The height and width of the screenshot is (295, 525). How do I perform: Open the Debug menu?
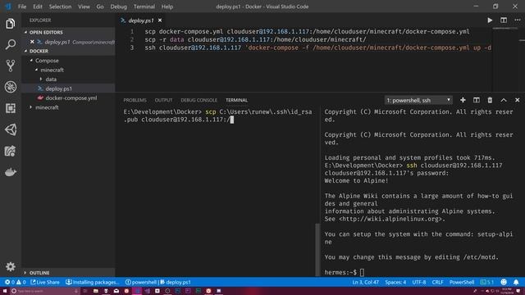tap(118, 7)
